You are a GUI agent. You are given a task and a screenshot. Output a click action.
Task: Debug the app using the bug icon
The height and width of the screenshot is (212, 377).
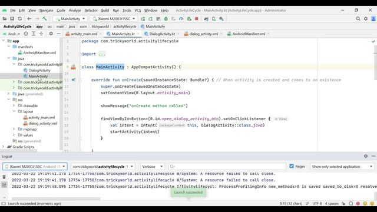166,19
